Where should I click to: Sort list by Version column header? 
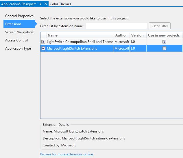pyautogui.click(x=137, y=35)
